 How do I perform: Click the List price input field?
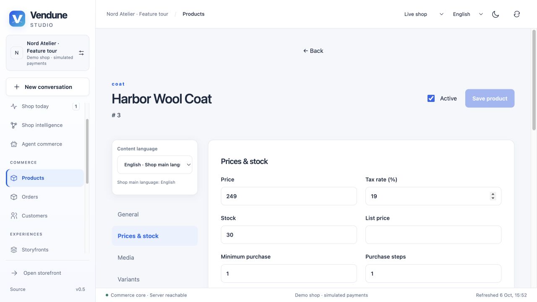click(x=433, y=235)
